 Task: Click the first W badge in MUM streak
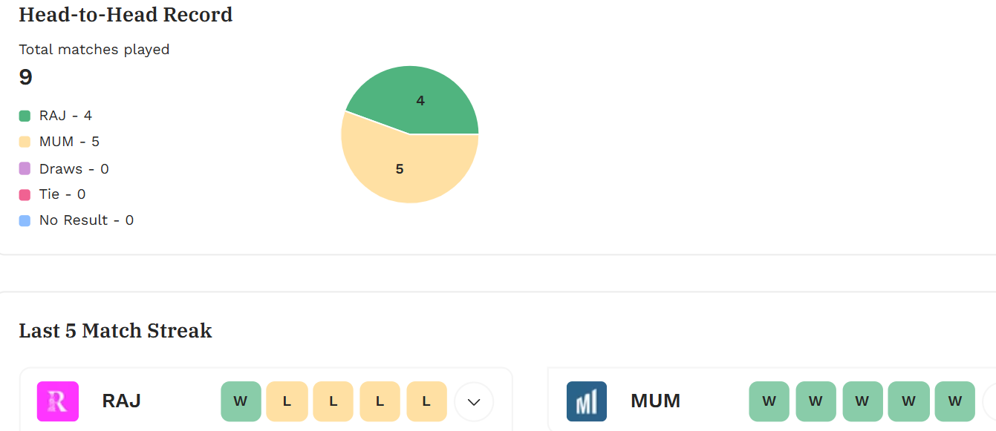(769, 401)
